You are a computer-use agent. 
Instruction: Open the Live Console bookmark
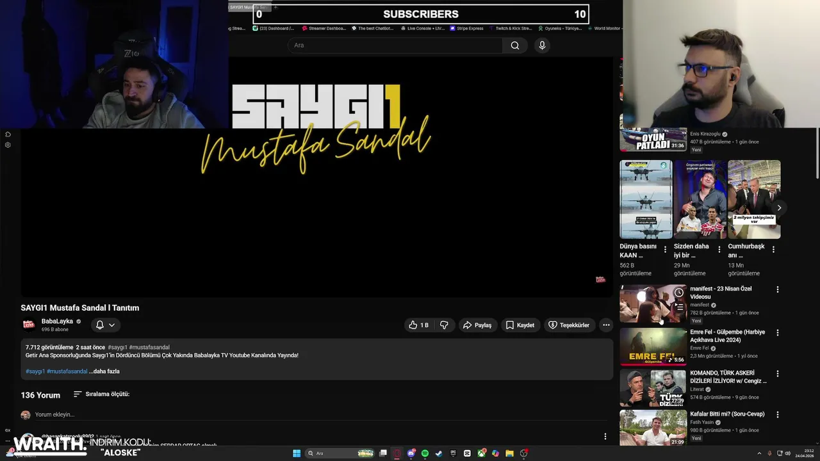pyautogui.click(x=422, y=28)
